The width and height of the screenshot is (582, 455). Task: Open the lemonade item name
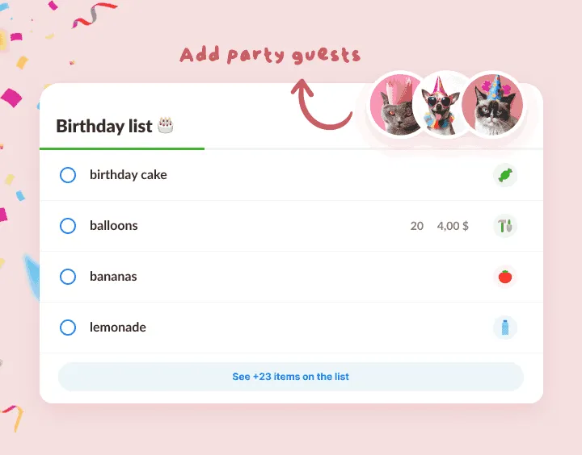(x=118, y=328)
